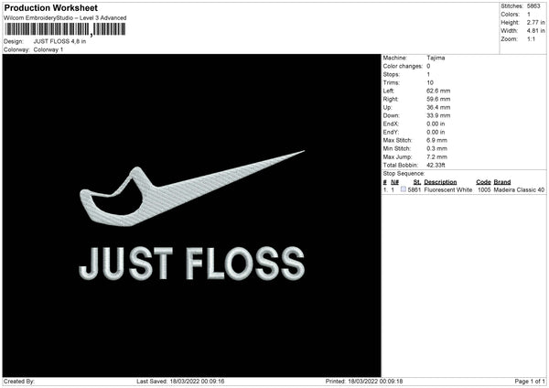549x388 pixels.
Task: Click the 'EndX:' label
Action: click(x=391, y=124)
